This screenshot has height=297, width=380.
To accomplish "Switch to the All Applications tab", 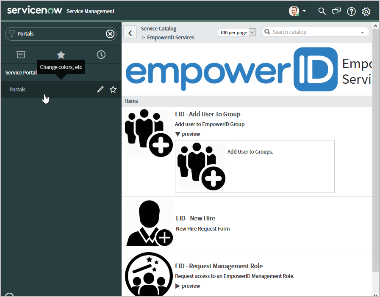I will click(21, 55).
